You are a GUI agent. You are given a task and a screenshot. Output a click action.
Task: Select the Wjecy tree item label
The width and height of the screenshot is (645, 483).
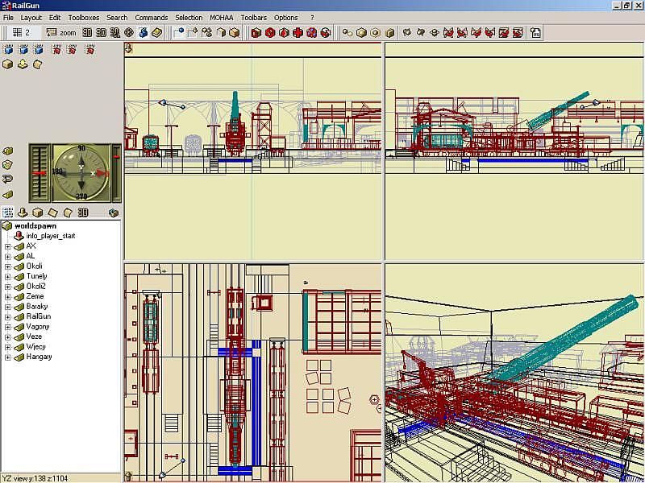(x=35, y=347)
